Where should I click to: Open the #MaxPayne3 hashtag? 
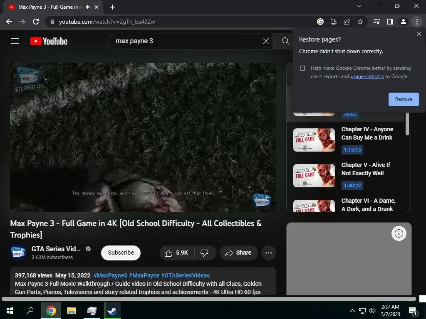(x=110, y=275)
